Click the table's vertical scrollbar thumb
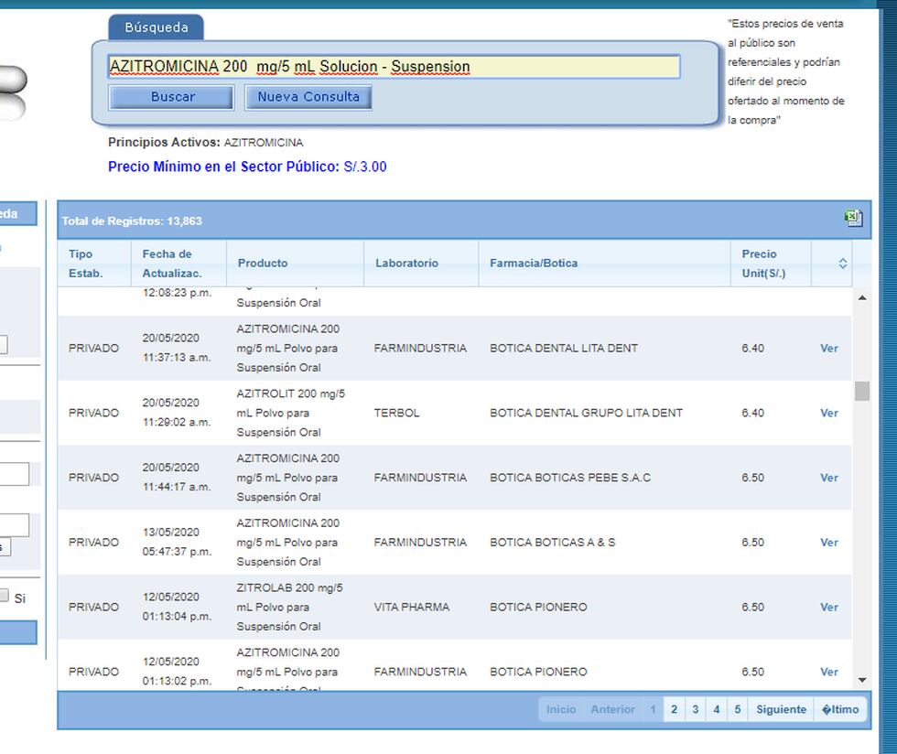The image size is (897, 754). pyautogui.click(x=861, y=392)
